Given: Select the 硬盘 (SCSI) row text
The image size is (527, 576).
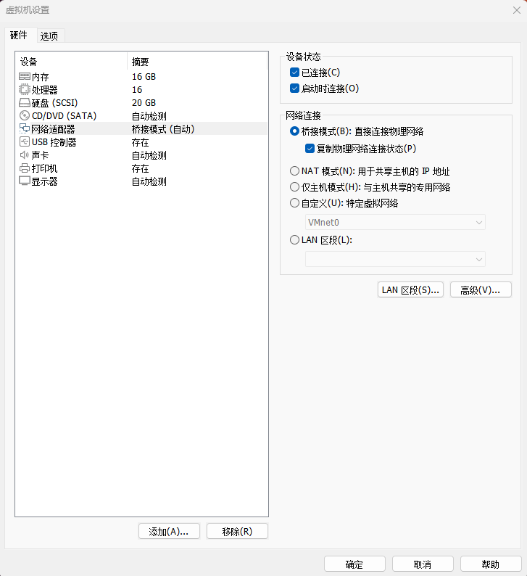Looking at the screenshot, I should pyautogui.click(x=54, y=103).
